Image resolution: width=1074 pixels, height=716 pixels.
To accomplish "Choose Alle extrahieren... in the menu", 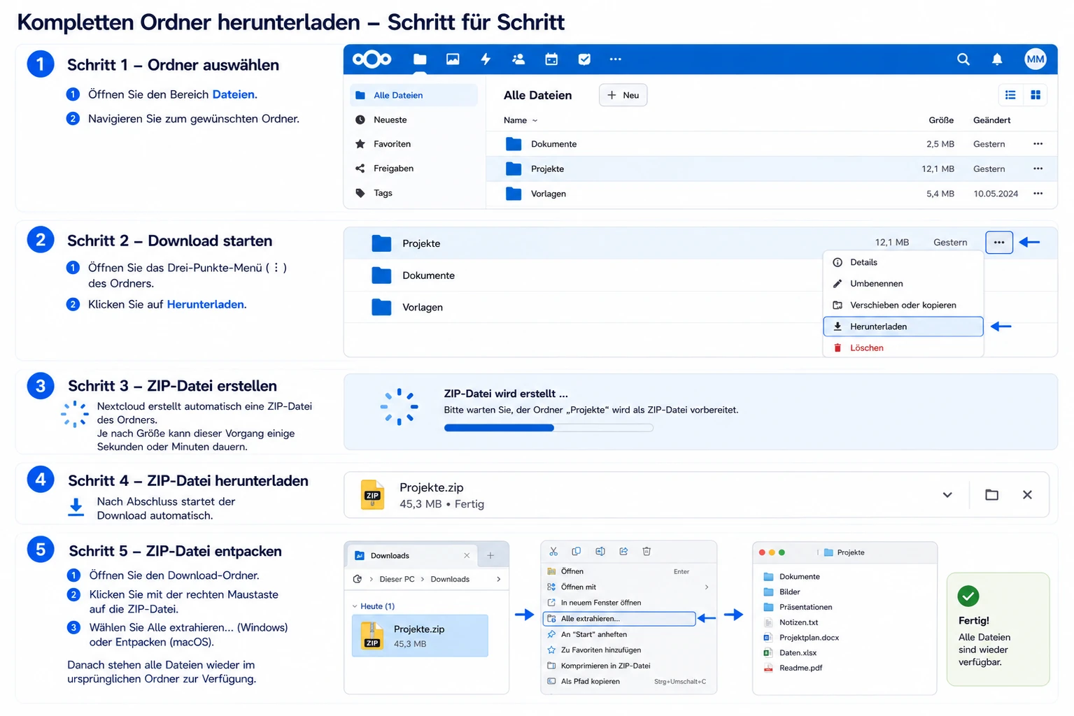I will click(x=619, y=619).
